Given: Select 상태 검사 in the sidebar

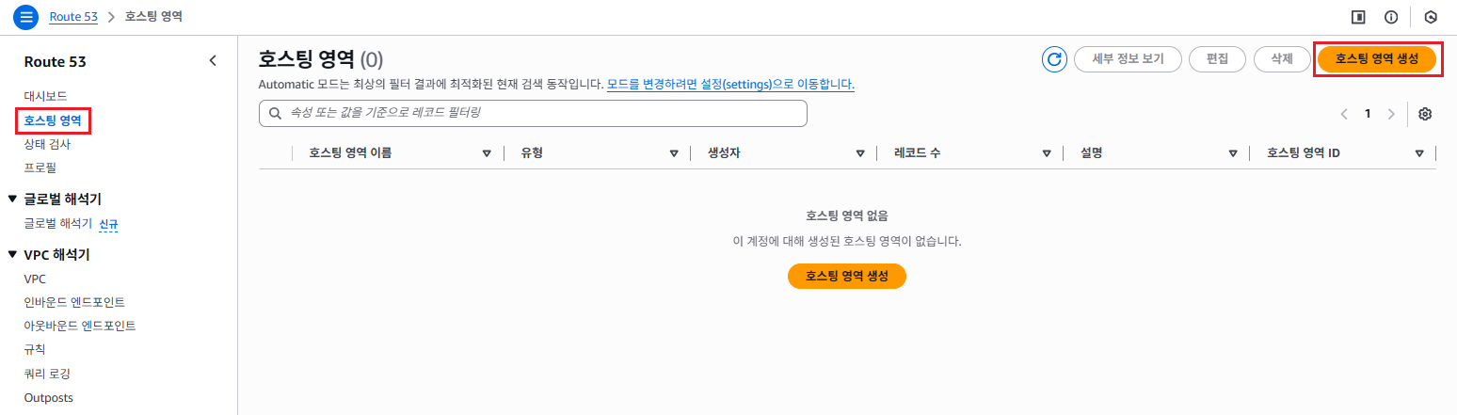Looking at the screenshot, I should (x=47, y=144).
